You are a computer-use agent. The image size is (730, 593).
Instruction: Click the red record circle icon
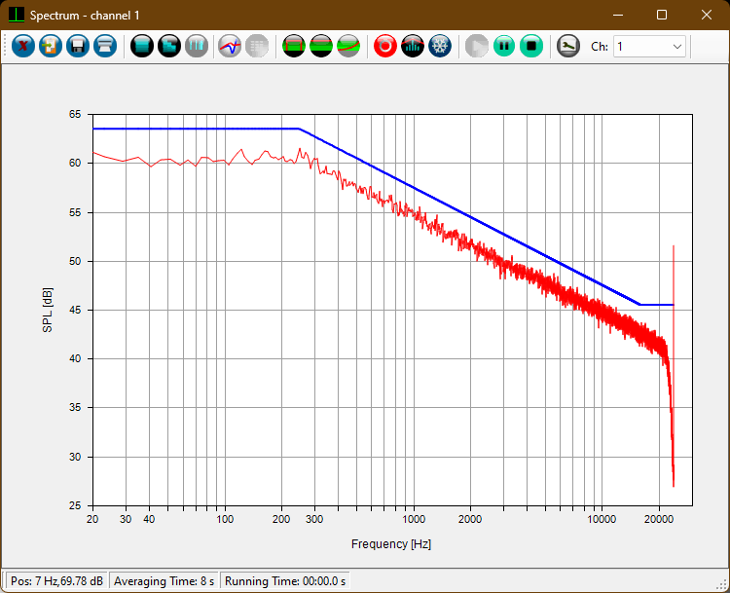(x=385, y=46)
